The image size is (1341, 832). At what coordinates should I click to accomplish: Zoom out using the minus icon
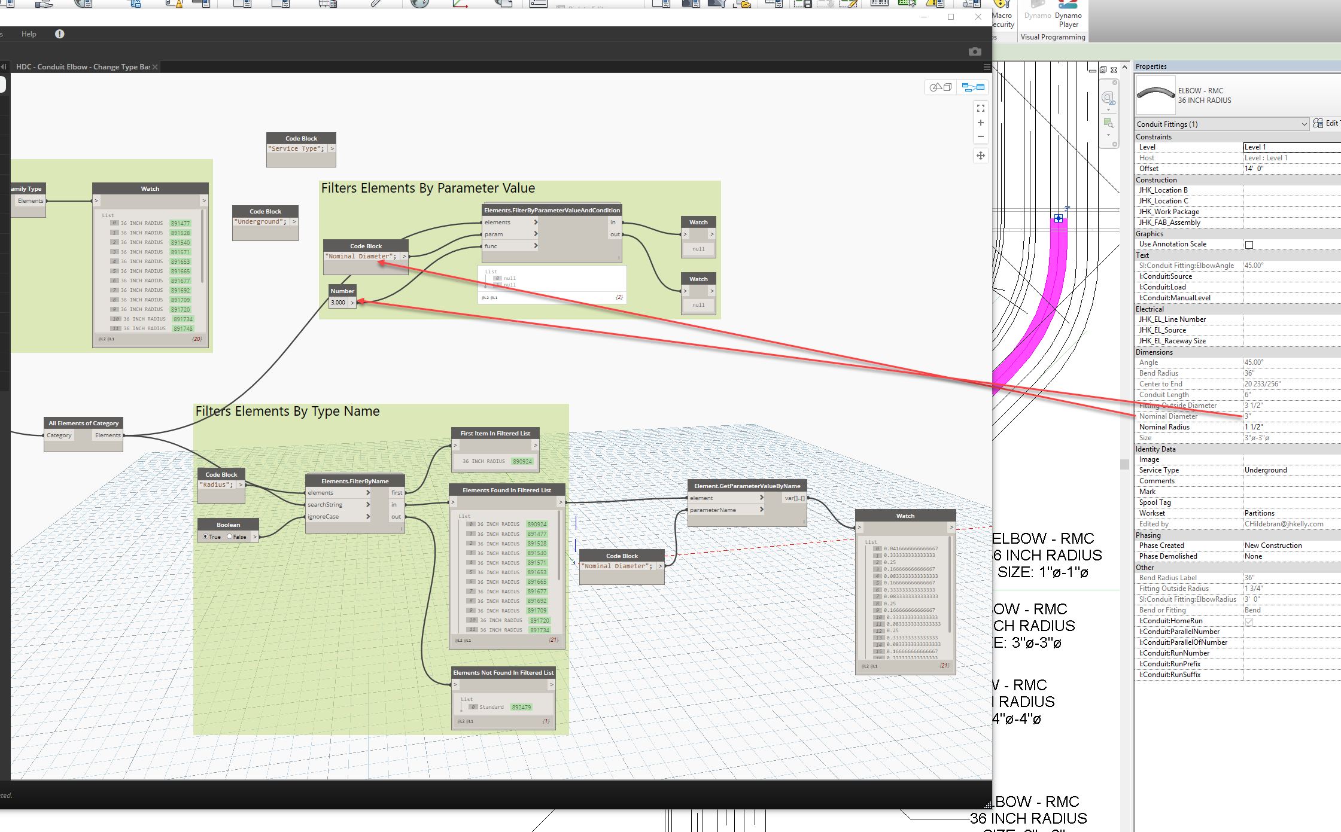click(980, 136)
